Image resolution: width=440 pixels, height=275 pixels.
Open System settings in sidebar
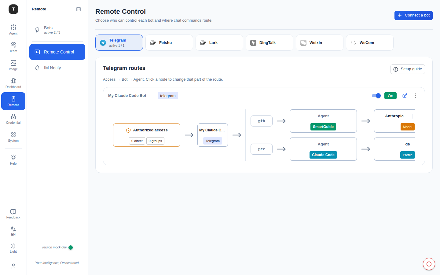point(13,137)
